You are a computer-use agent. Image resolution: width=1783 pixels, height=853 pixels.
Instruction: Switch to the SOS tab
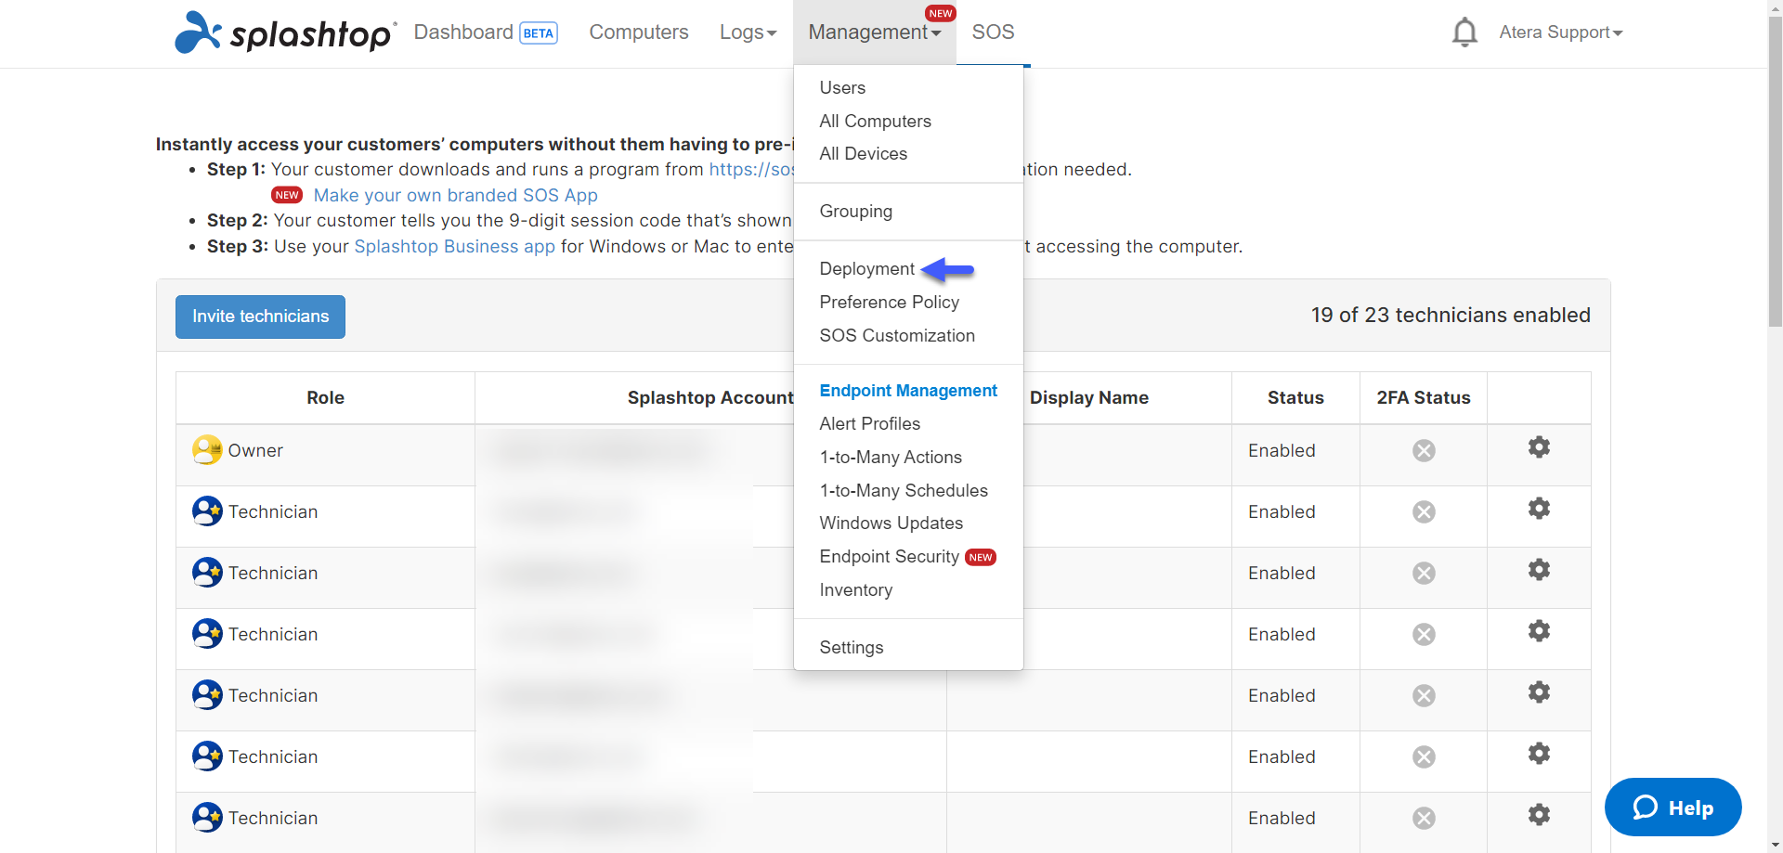coord(993,32)
